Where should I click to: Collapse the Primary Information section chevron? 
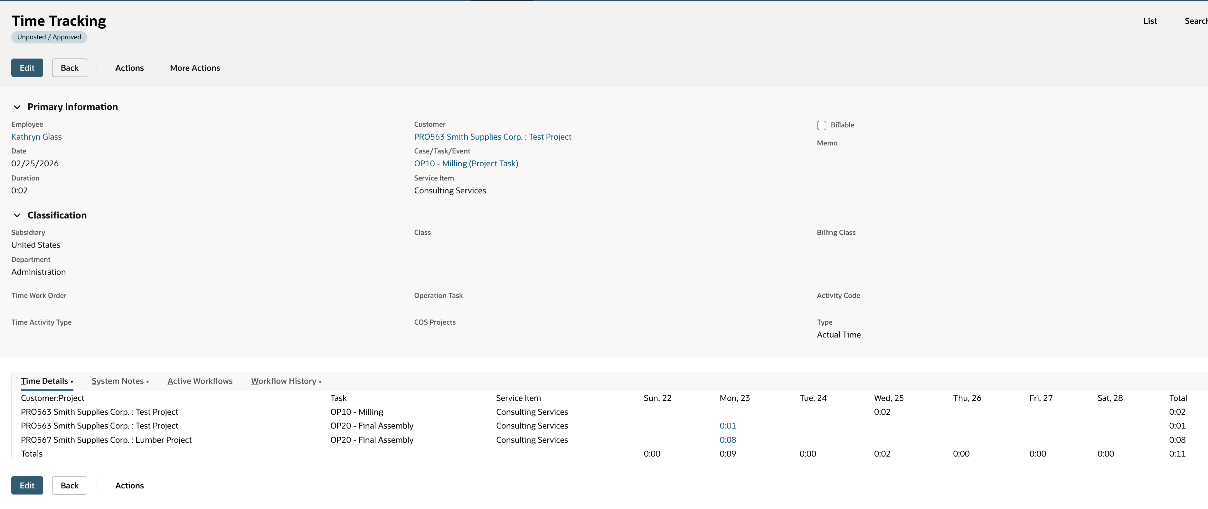pos(17,107)
